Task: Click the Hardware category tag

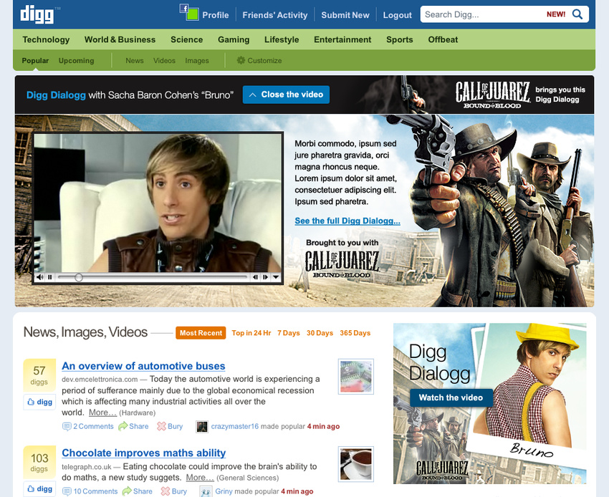Action: pyautogui.click(x=138, y=412)
